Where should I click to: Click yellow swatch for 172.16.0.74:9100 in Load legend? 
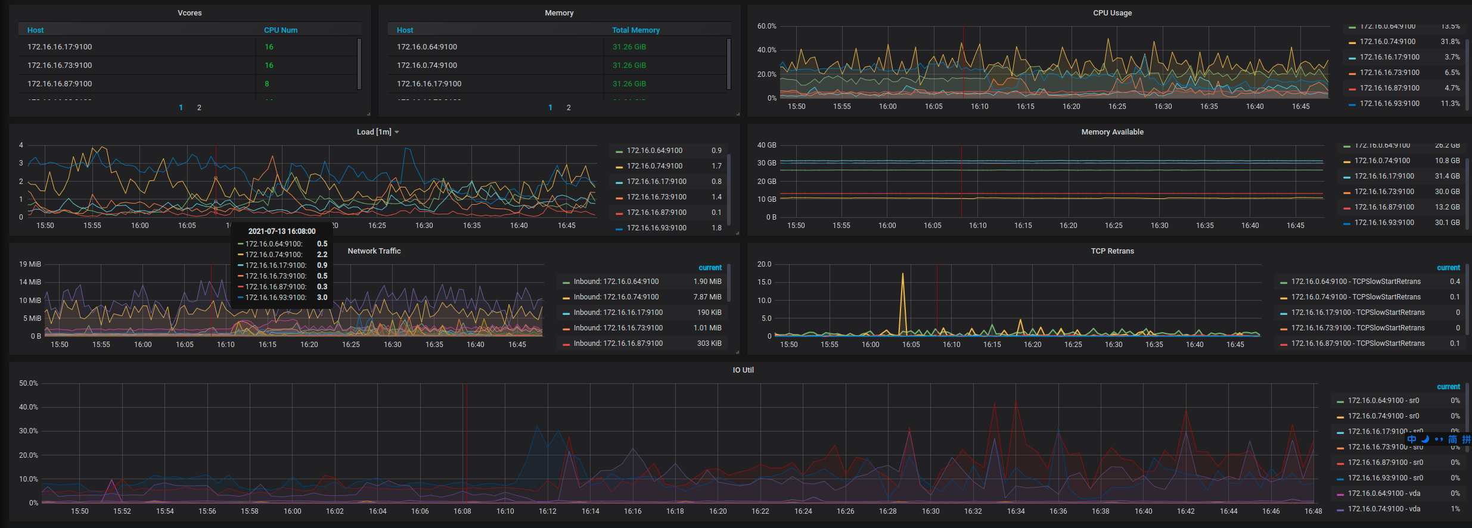click(619, 167)
